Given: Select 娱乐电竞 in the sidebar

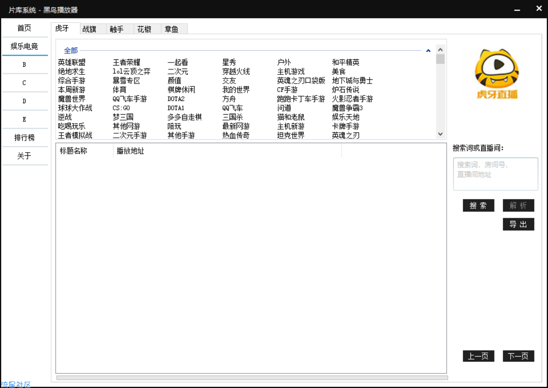Looking at the screenshot, I should point(25,47).
